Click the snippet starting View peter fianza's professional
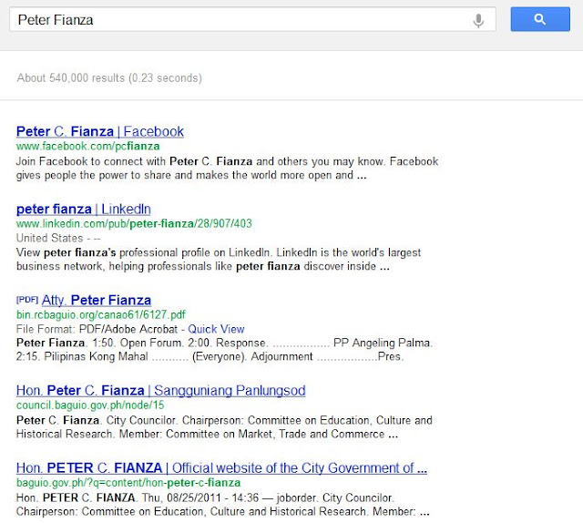The height and width of the screenshot is (523, 583). pyautogui.click(x=219, y=260)
